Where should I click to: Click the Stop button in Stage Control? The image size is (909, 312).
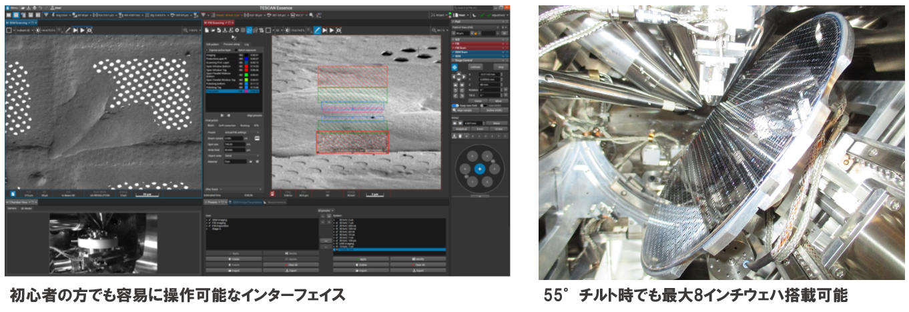501,67
